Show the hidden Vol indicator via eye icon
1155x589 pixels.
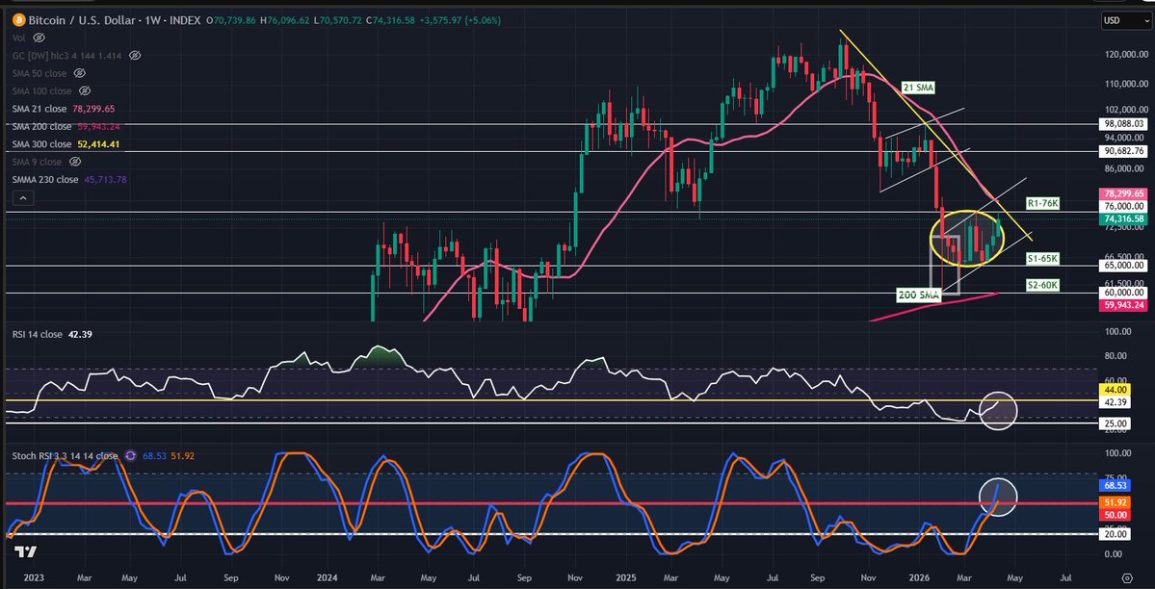39,38
